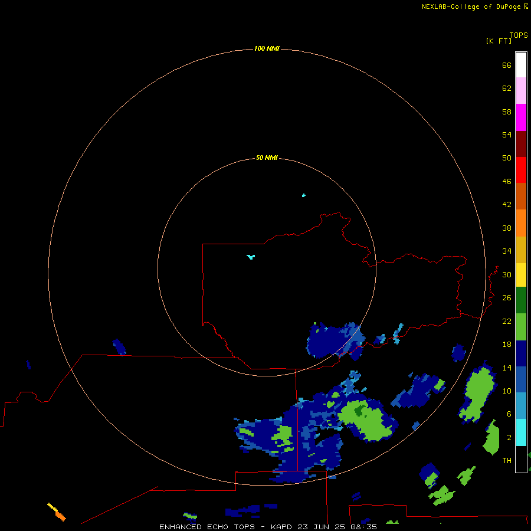
Task: Click the 34 legend value
Action: pyautogui.click(x=507, y=251)
